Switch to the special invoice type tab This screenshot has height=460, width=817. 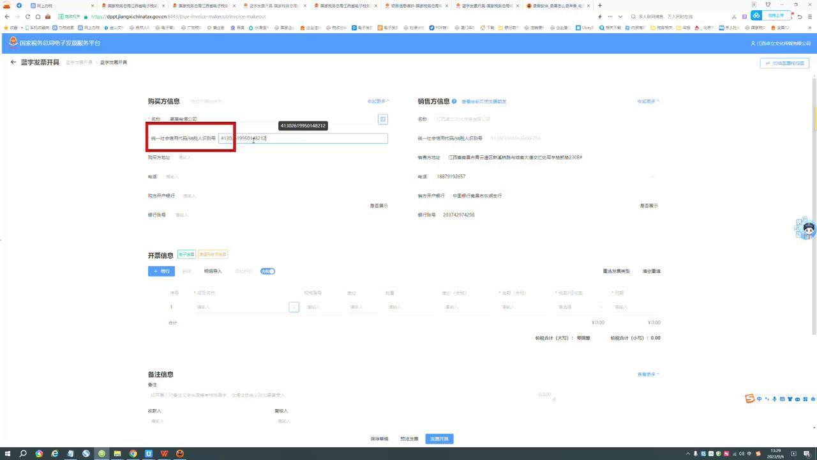pyautogui.click(x=213, y=254)
